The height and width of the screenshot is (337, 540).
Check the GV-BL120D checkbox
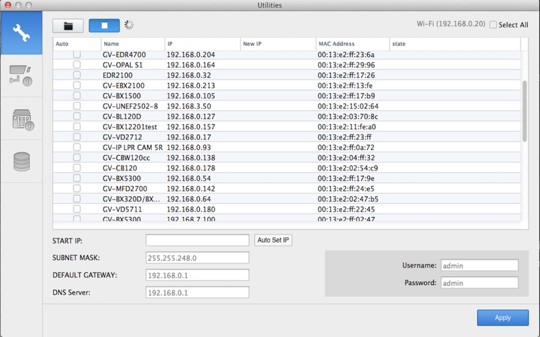coord(77,116)
